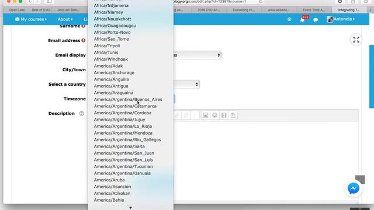
Task: Click inside the description text area
Action: pos(266,161)
